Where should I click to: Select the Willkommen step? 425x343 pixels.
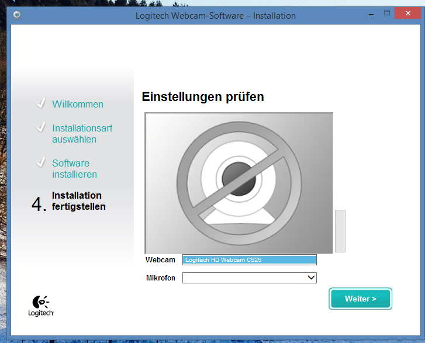pos(78,105)
